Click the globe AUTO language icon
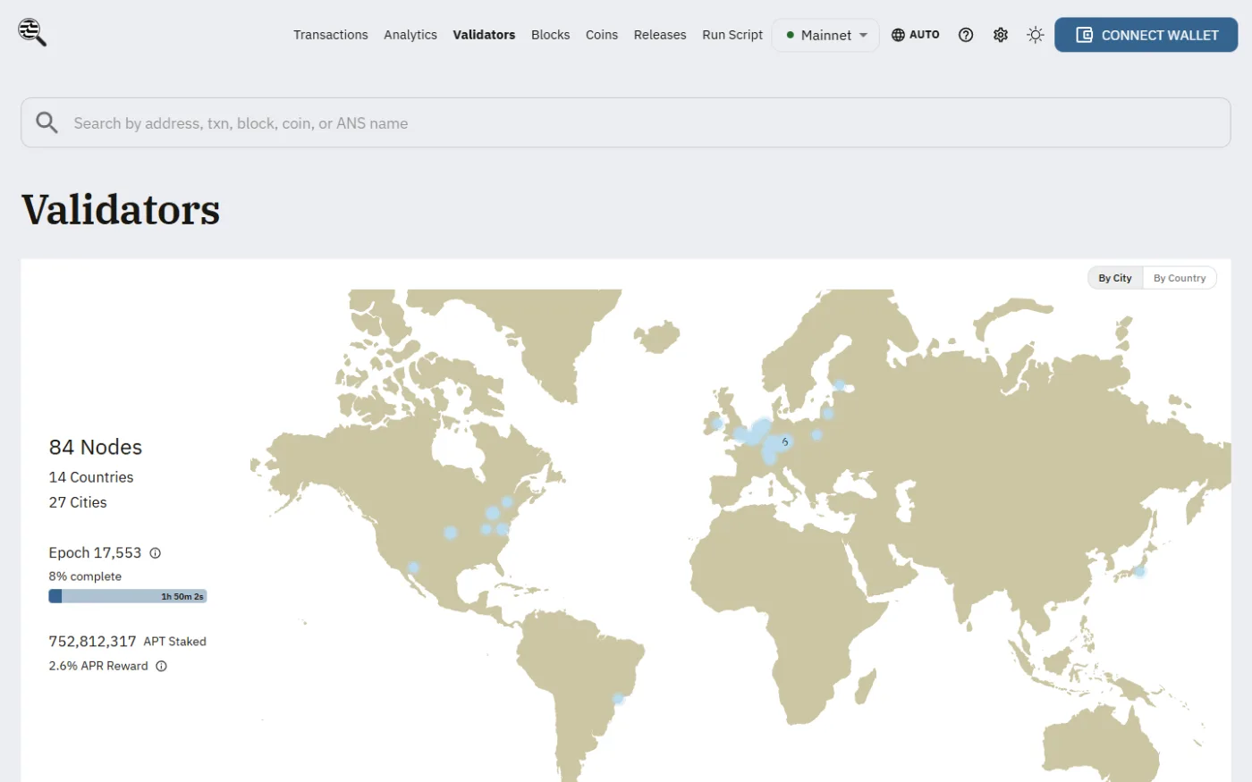The width and height of the screenshot is (1252, 782). point(916,35)
